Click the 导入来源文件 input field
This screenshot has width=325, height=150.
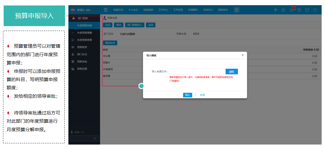197,72
